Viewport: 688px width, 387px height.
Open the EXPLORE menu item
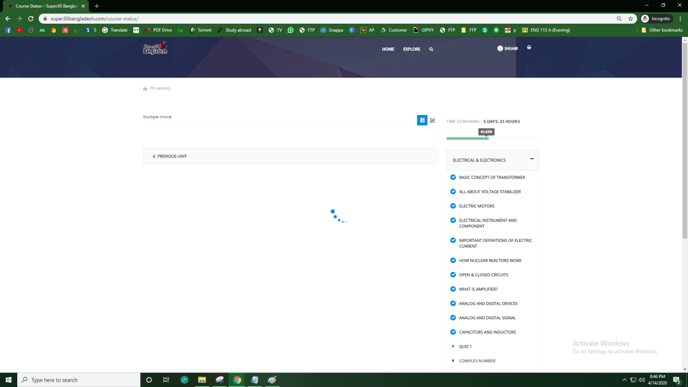pyautogui.click(x=412, y=49)
